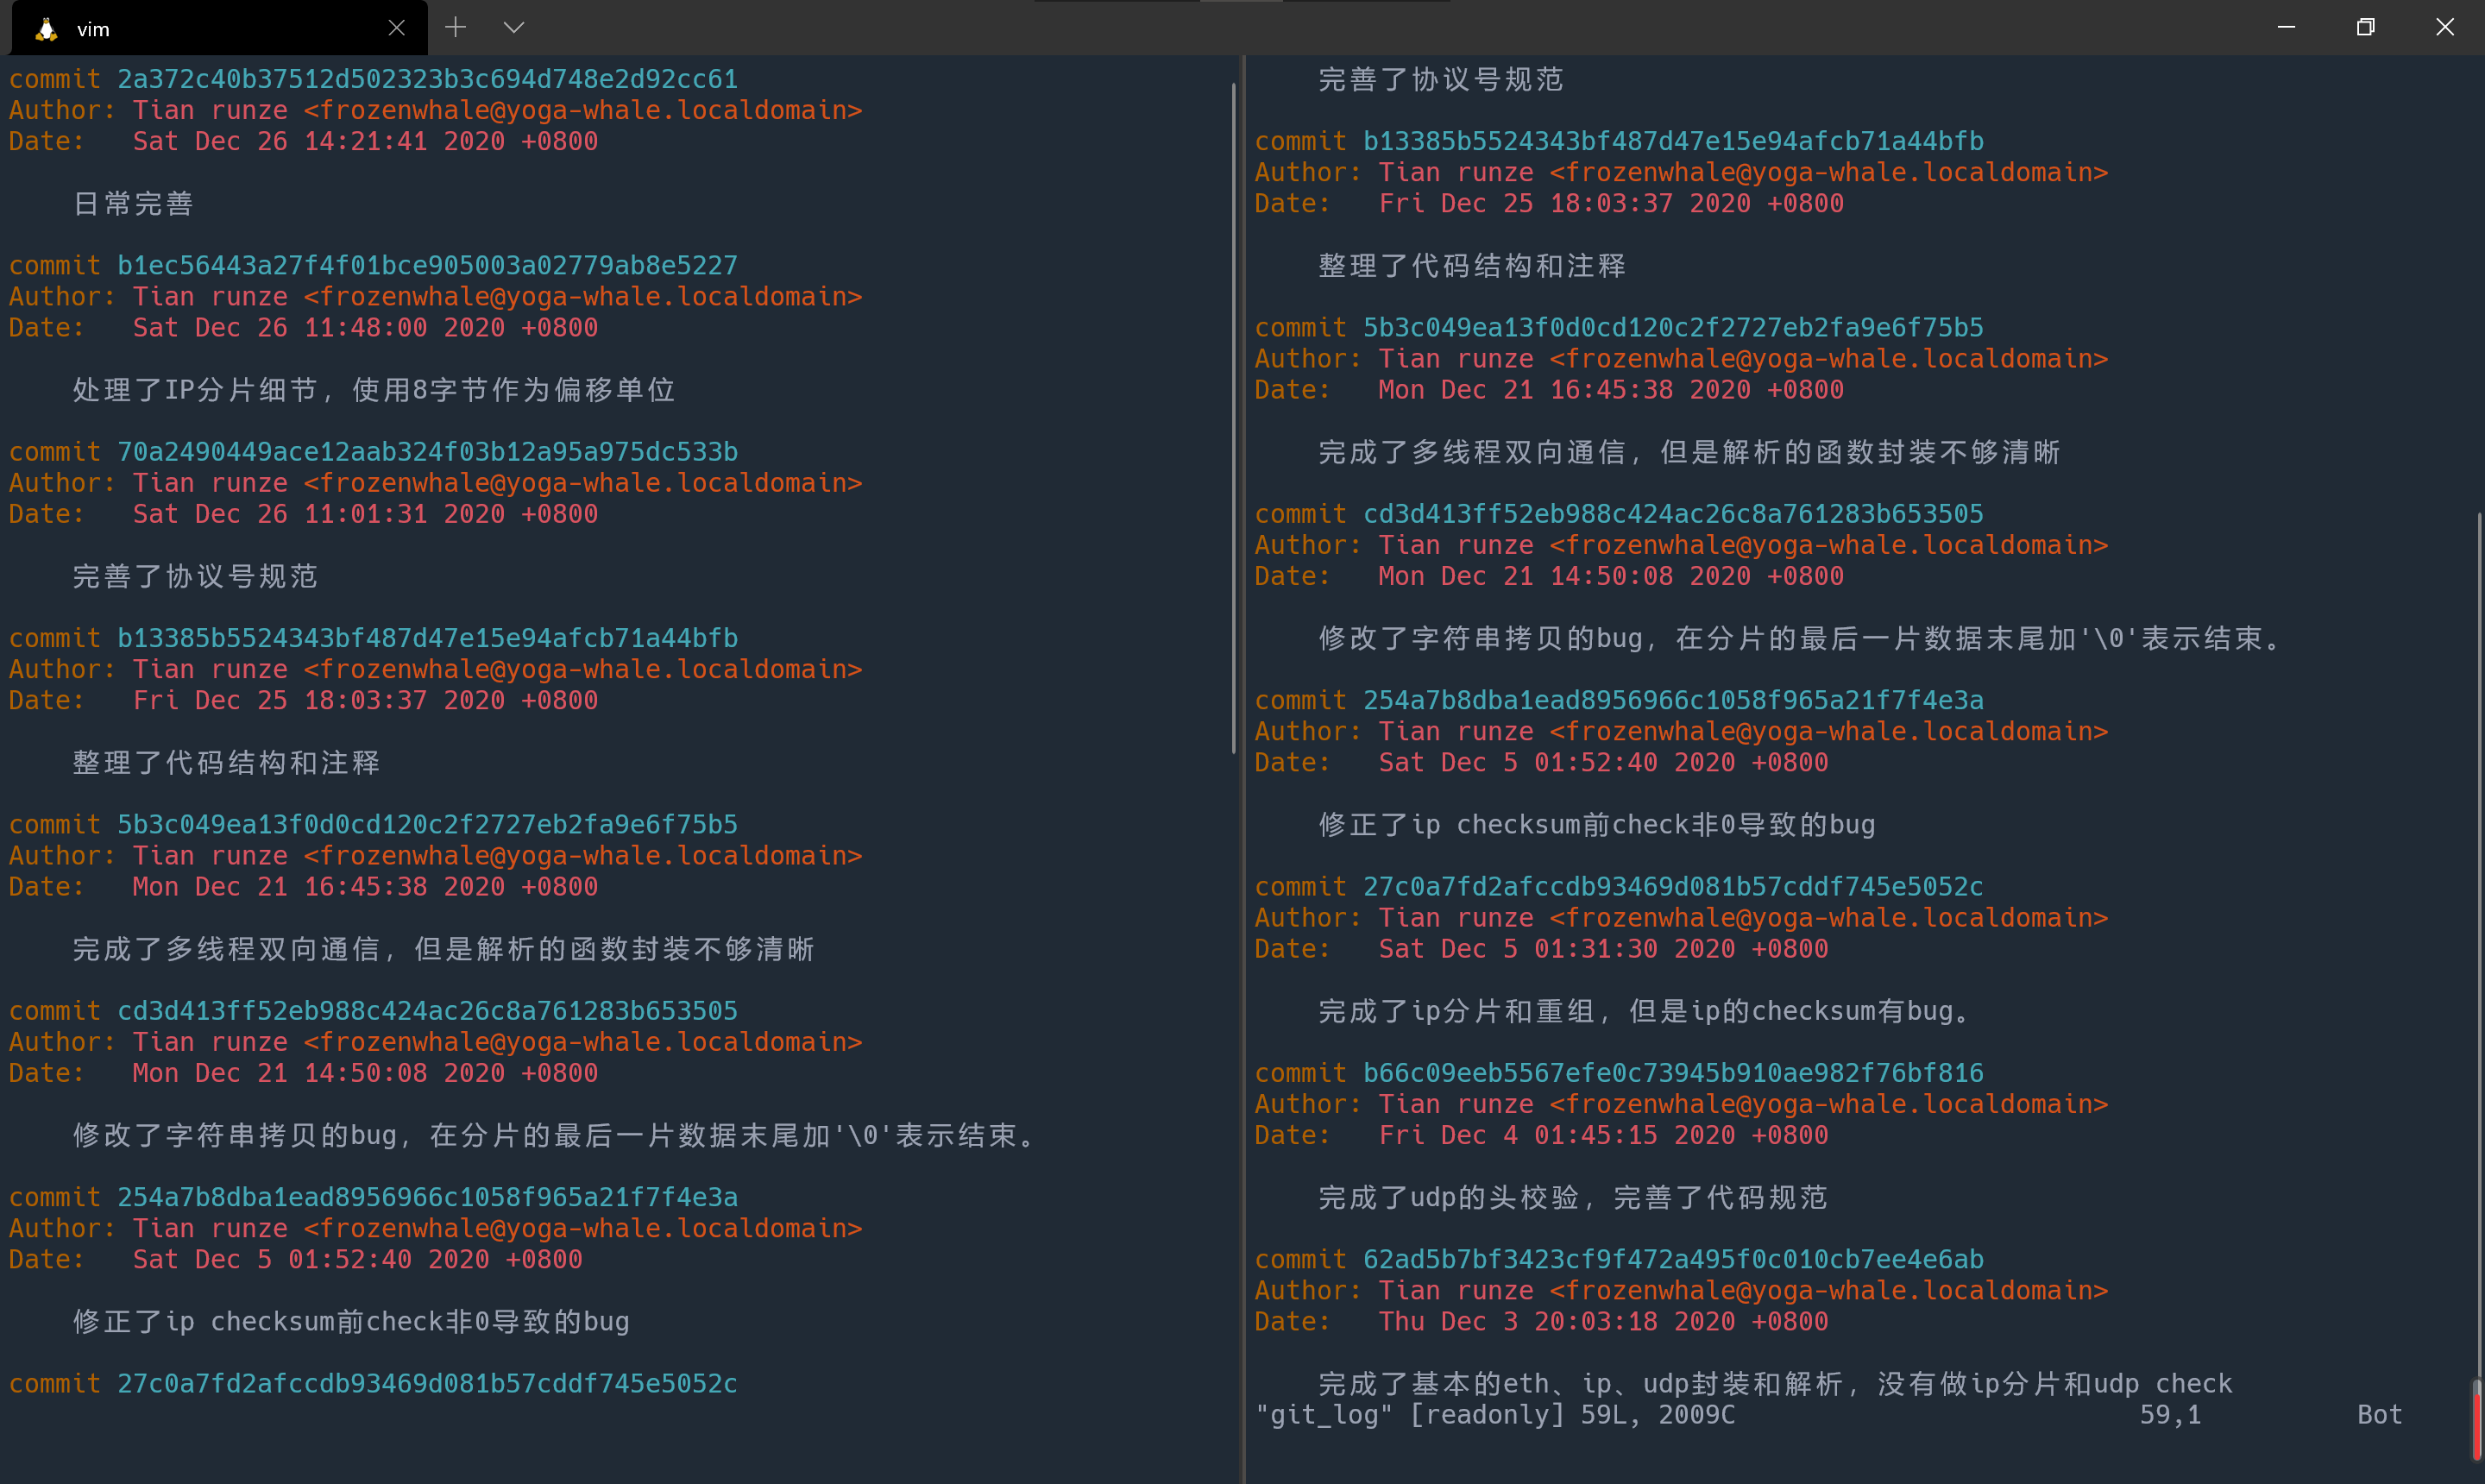This screenshot has height=1484, width=2485.
Task: Click right pane message '修改了字符串拷贝的bug'
Action: click(x=1480, y=639)
